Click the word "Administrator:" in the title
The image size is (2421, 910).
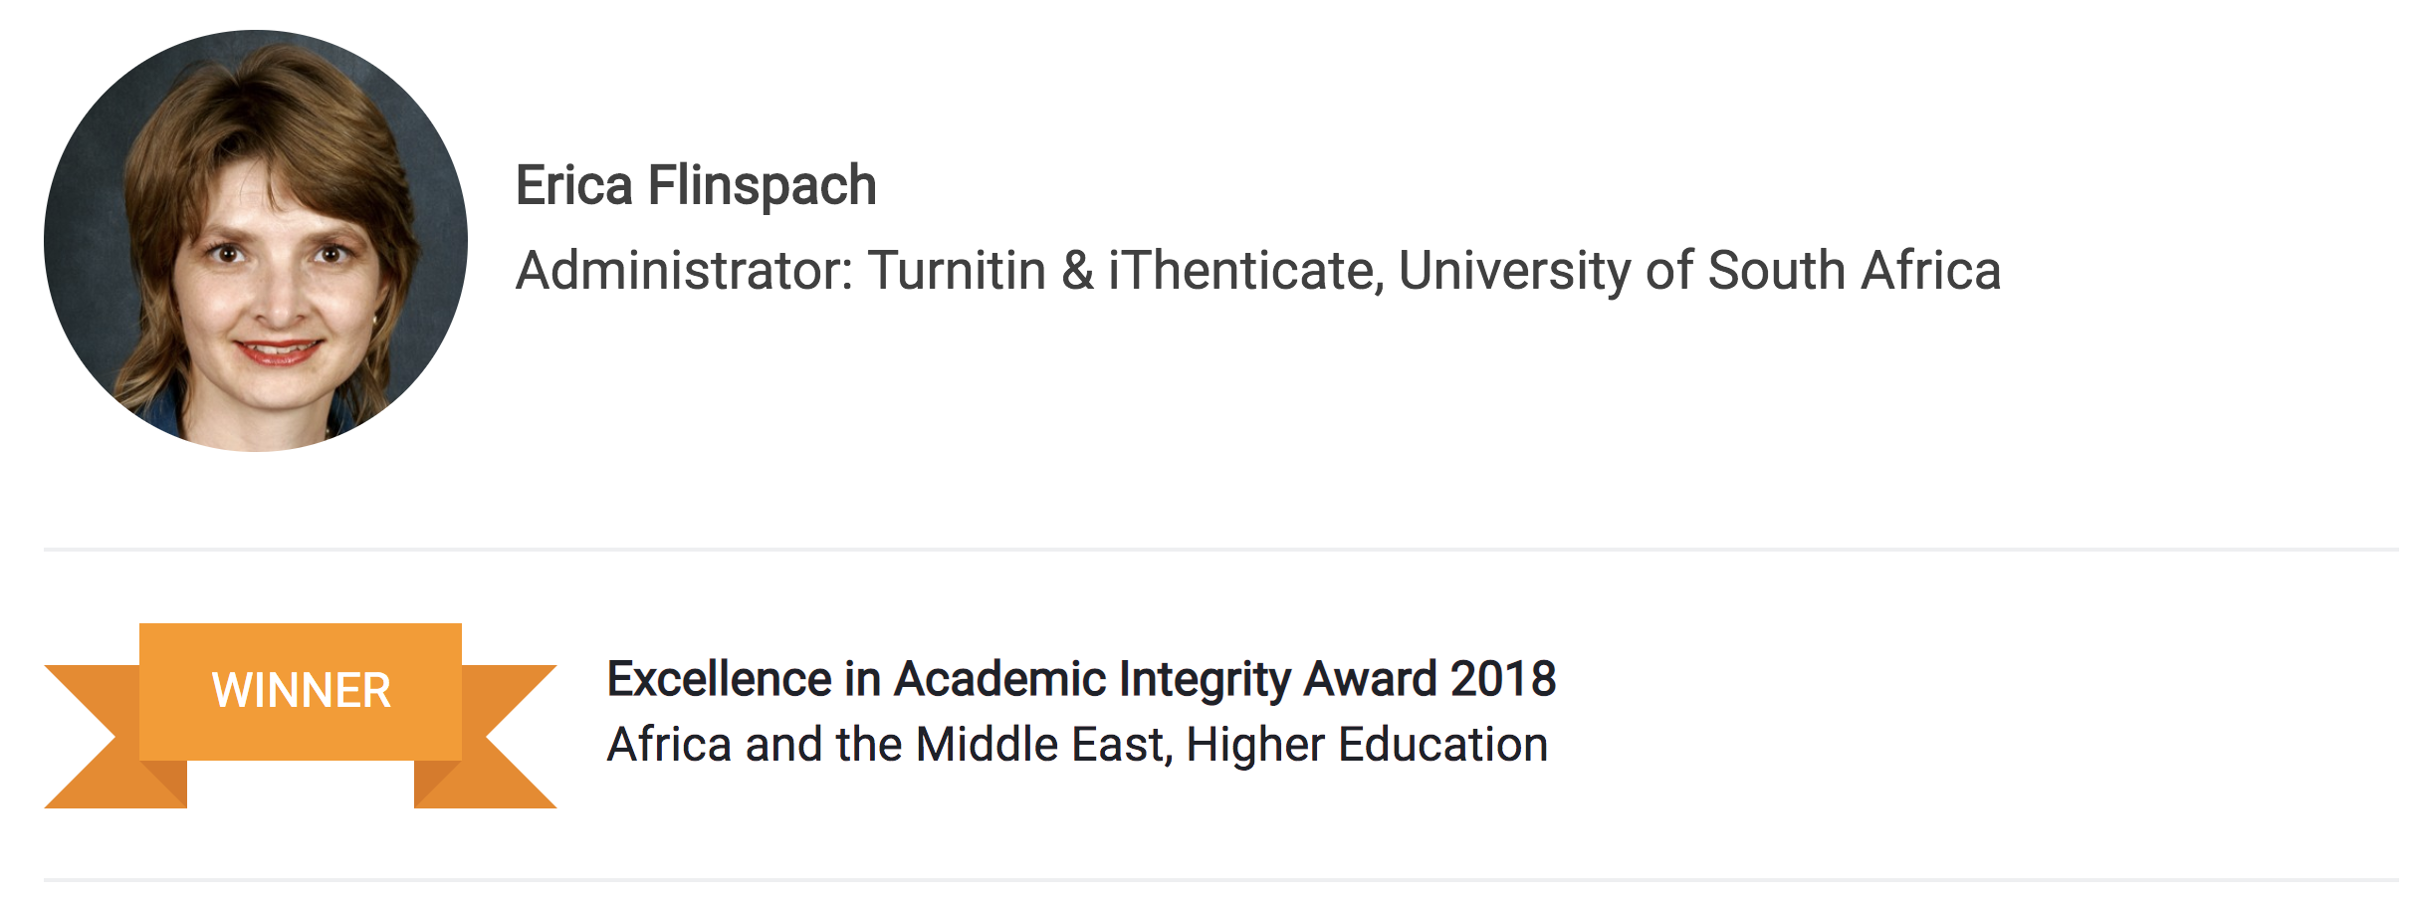[x=685, y=271]
